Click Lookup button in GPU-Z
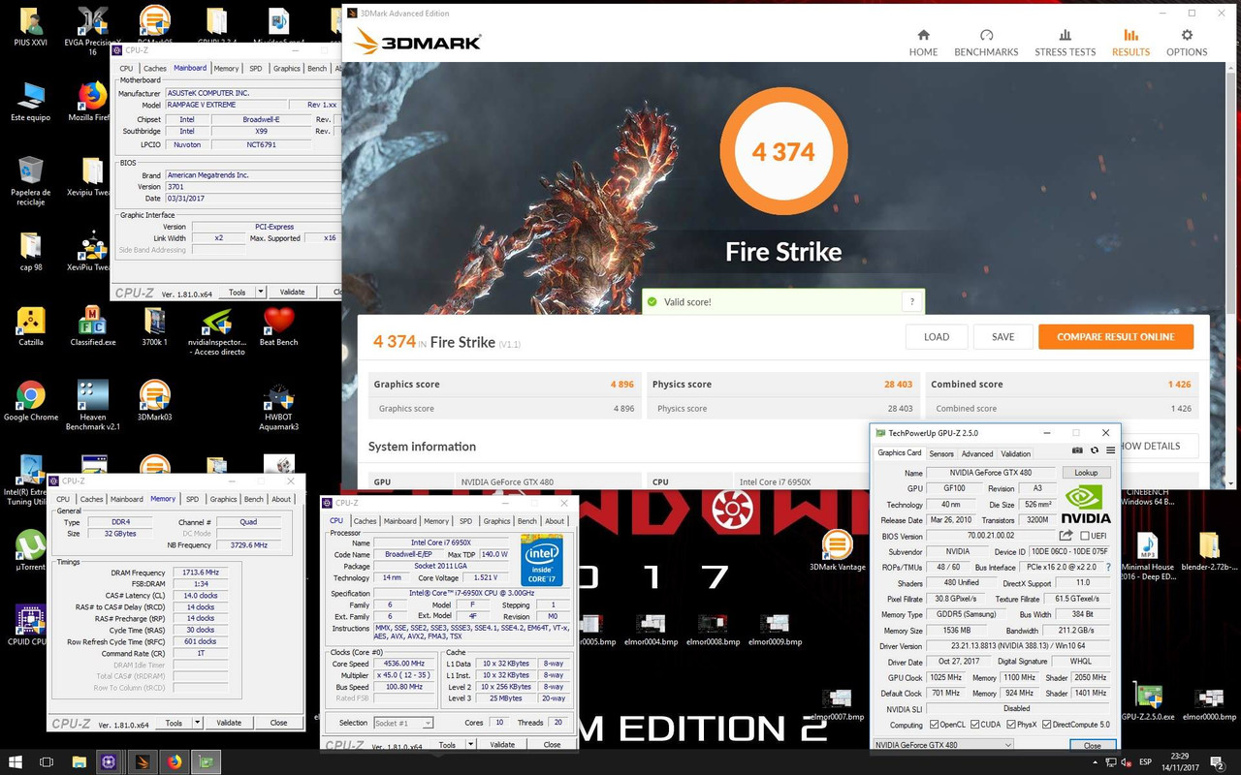 [x=1086, y=473]
